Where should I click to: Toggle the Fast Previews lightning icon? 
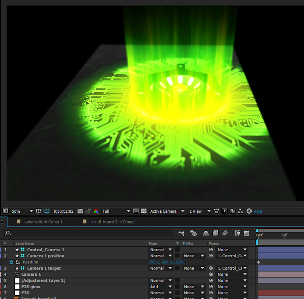[225, 211]
